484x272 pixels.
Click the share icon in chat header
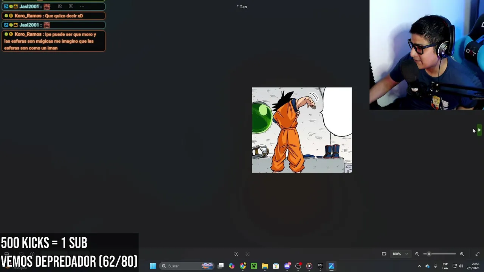(60, 6)
